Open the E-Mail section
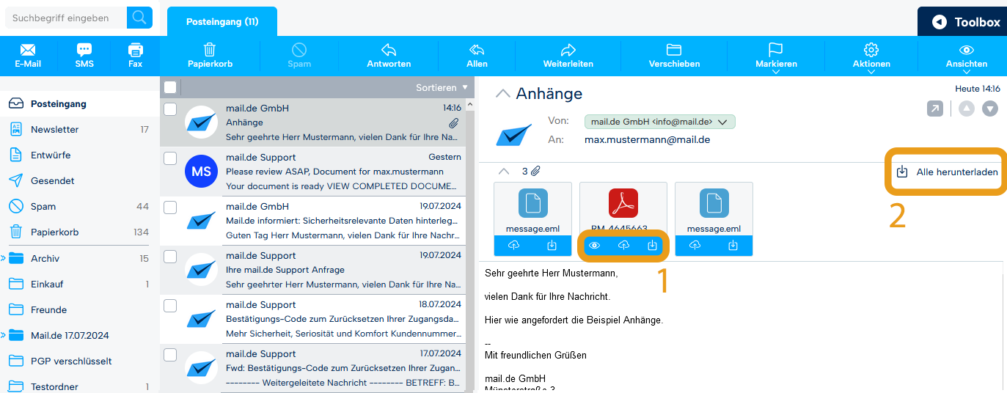 (x=28, y=56)
